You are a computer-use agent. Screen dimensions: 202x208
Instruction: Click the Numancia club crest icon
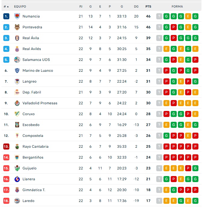point(17,16)
